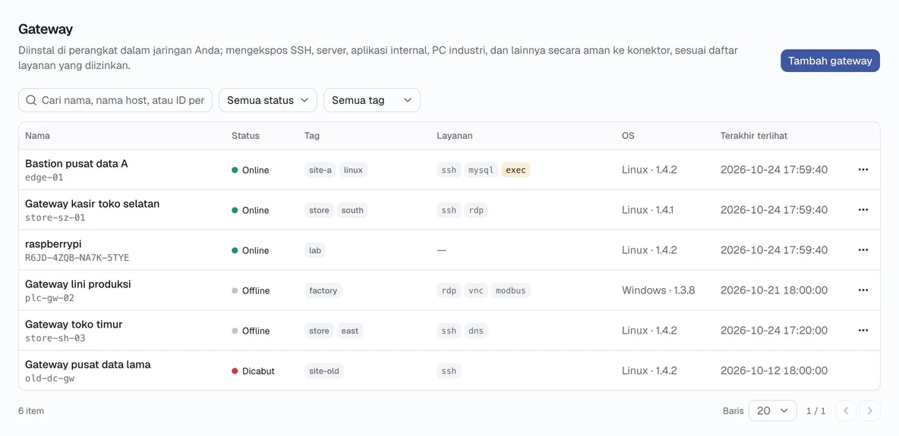Click the 2026-10-24 17:20:00 timestamp
The height and width of the screenshot is (436, 899).
click(x=774, y=330)
